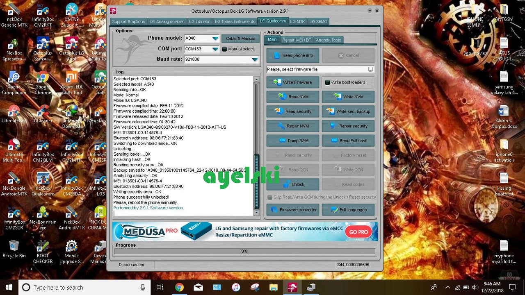Select InfinityBox CM2SCR desktop icon

tap(14, 218)
